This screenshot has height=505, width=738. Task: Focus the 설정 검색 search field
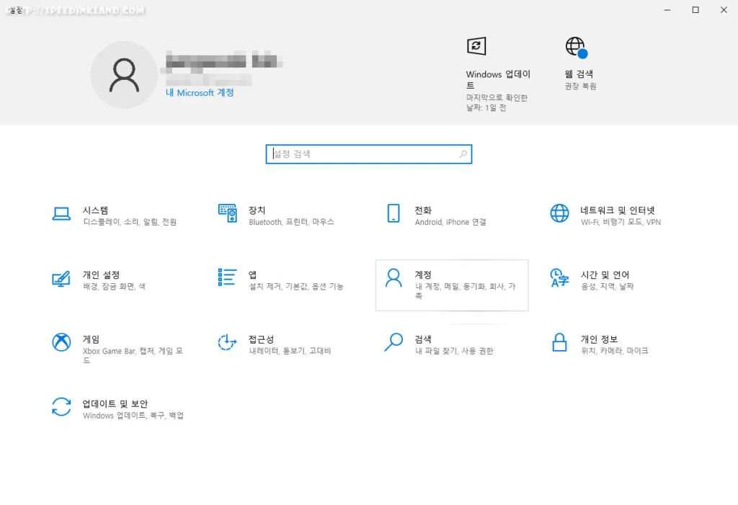[x=369, y=154]
